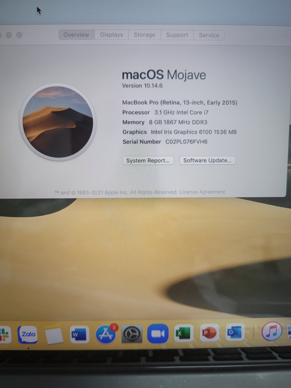This screenshot has height=388, width=291.
Task: Click processor value 3.1 GHz Intel Core i7
Action: tap(181, 113)
